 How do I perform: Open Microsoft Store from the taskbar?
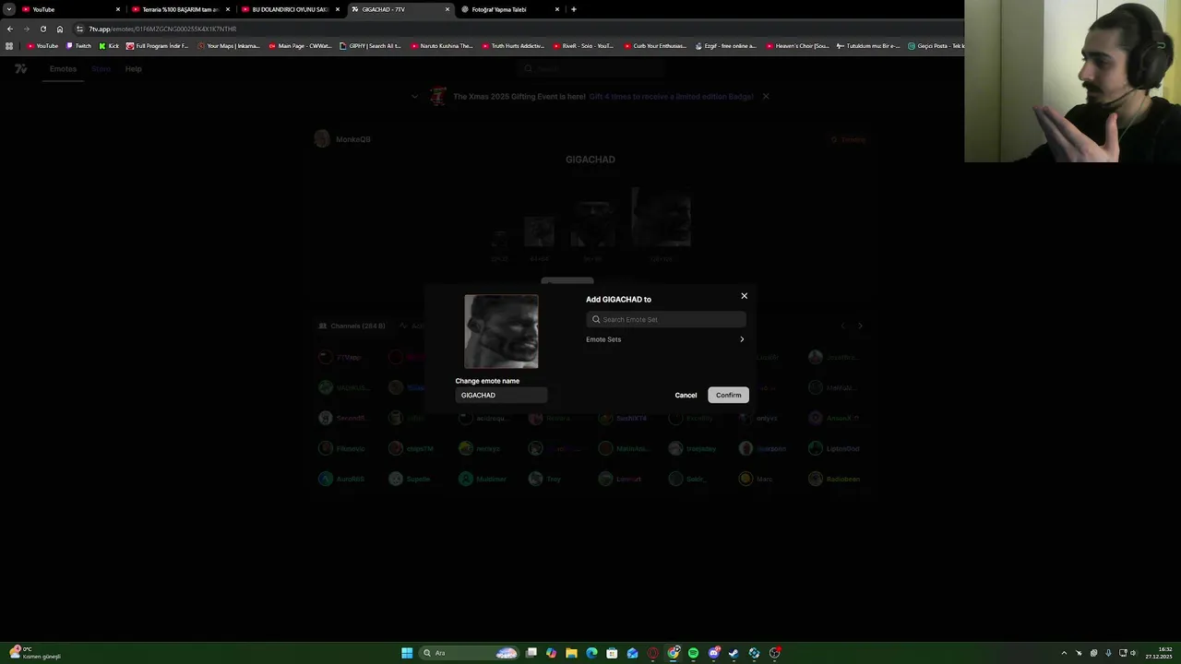[612, 653]
